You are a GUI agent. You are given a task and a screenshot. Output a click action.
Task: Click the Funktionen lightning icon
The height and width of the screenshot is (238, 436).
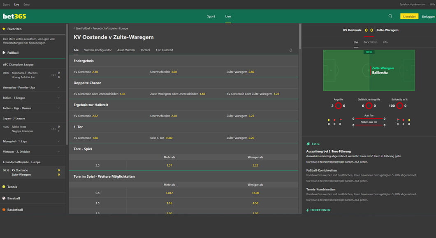308,210
